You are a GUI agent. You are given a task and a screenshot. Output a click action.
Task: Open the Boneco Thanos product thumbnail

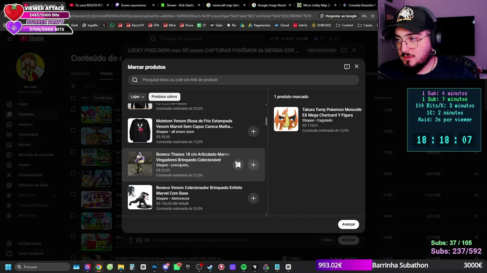click(x=140, y=164)
